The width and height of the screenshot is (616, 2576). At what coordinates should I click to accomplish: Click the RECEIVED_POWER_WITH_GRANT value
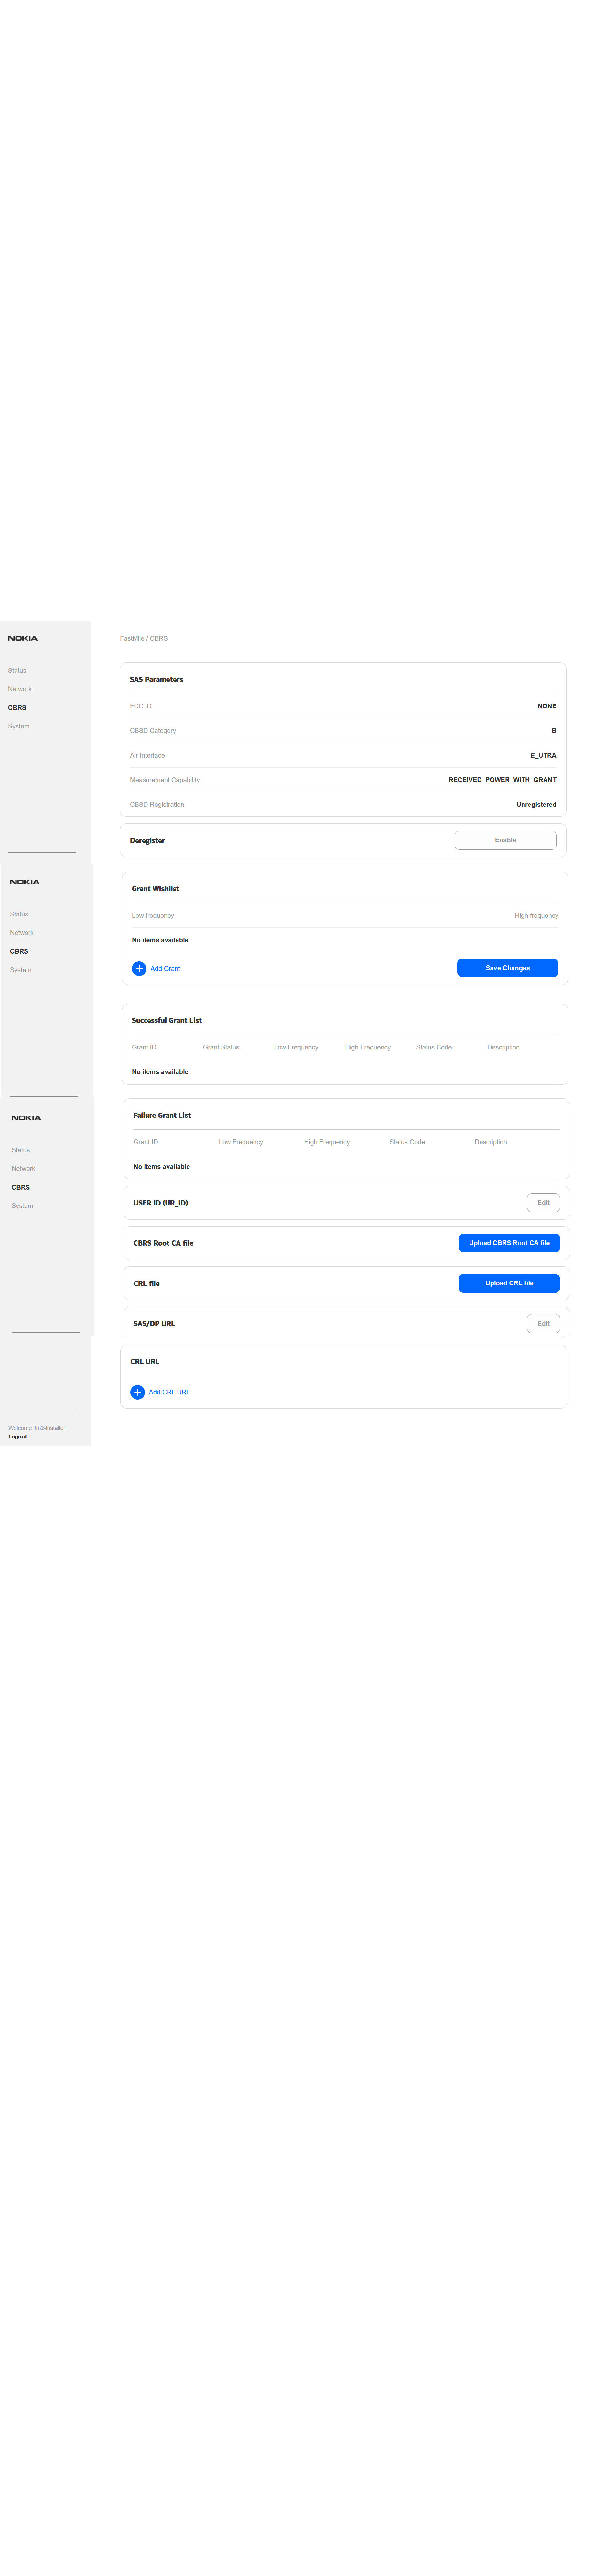click(502, 780)
